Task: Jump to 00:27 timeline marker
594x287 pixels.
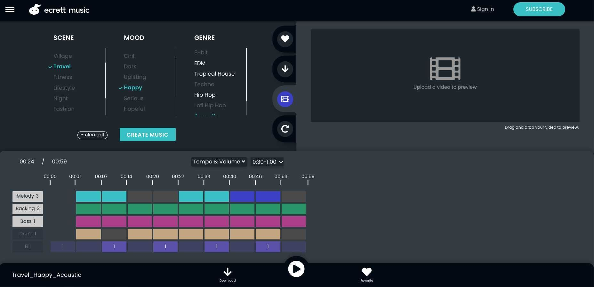Action: coord(178,179)
